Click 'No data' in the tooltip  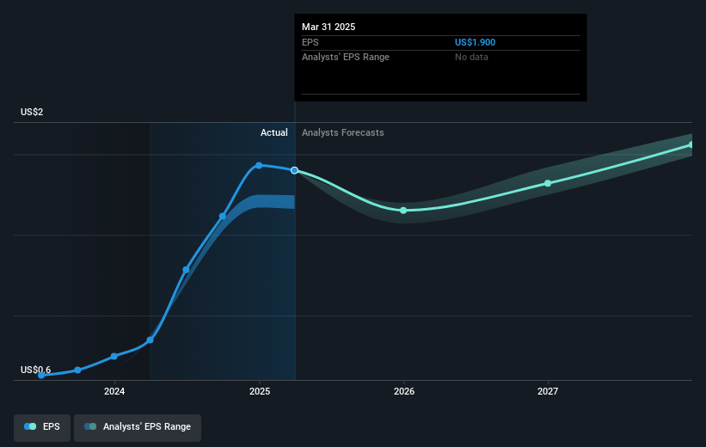(471, 58)
